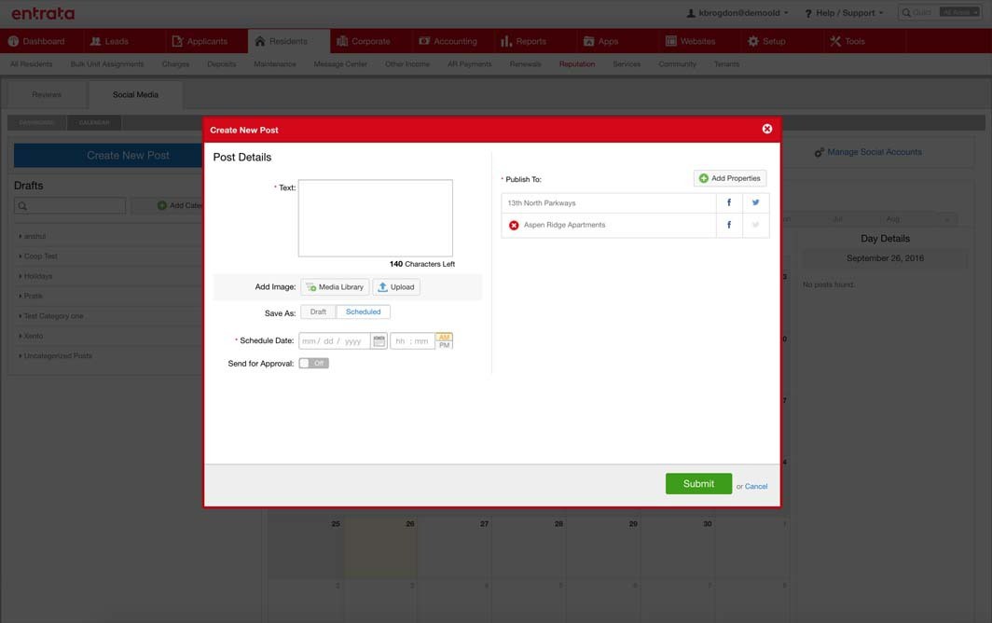The width and height of the screenshot is (992, 623).
Task: Submit the new post
Action: click(x=698, y=481)
